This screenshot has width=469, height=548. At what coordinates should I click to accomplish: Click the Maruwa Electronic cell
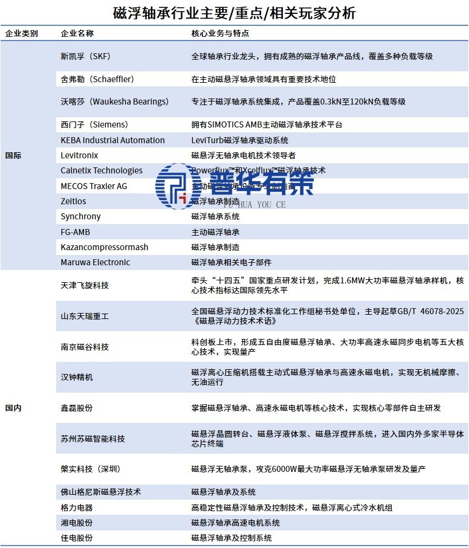(95, 262)
